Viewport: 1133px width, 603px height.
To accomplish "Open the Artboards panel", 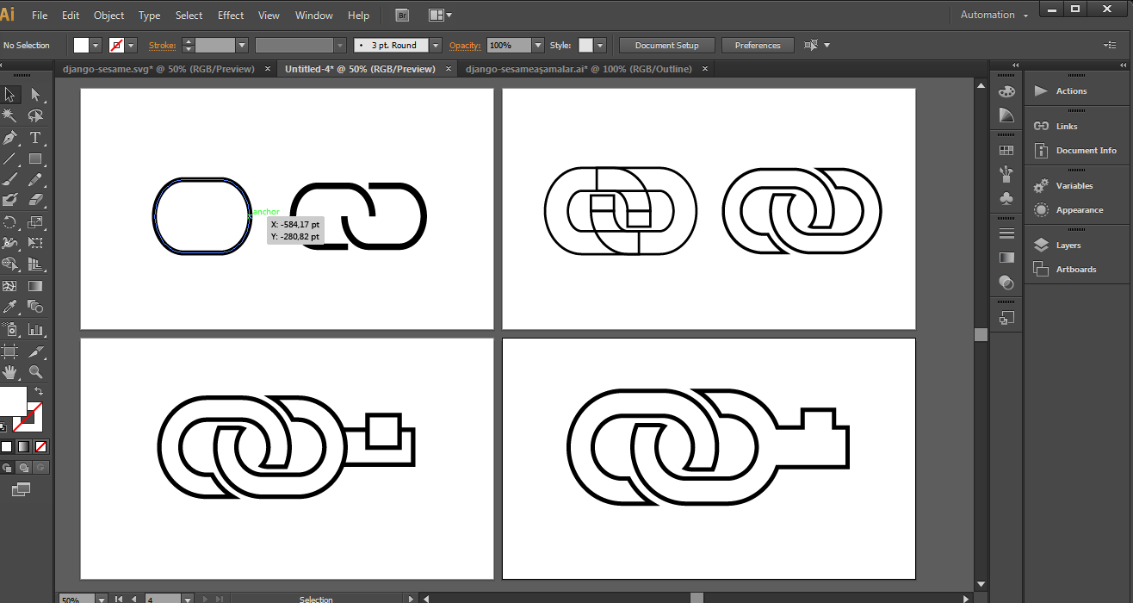I will 1076,270.
